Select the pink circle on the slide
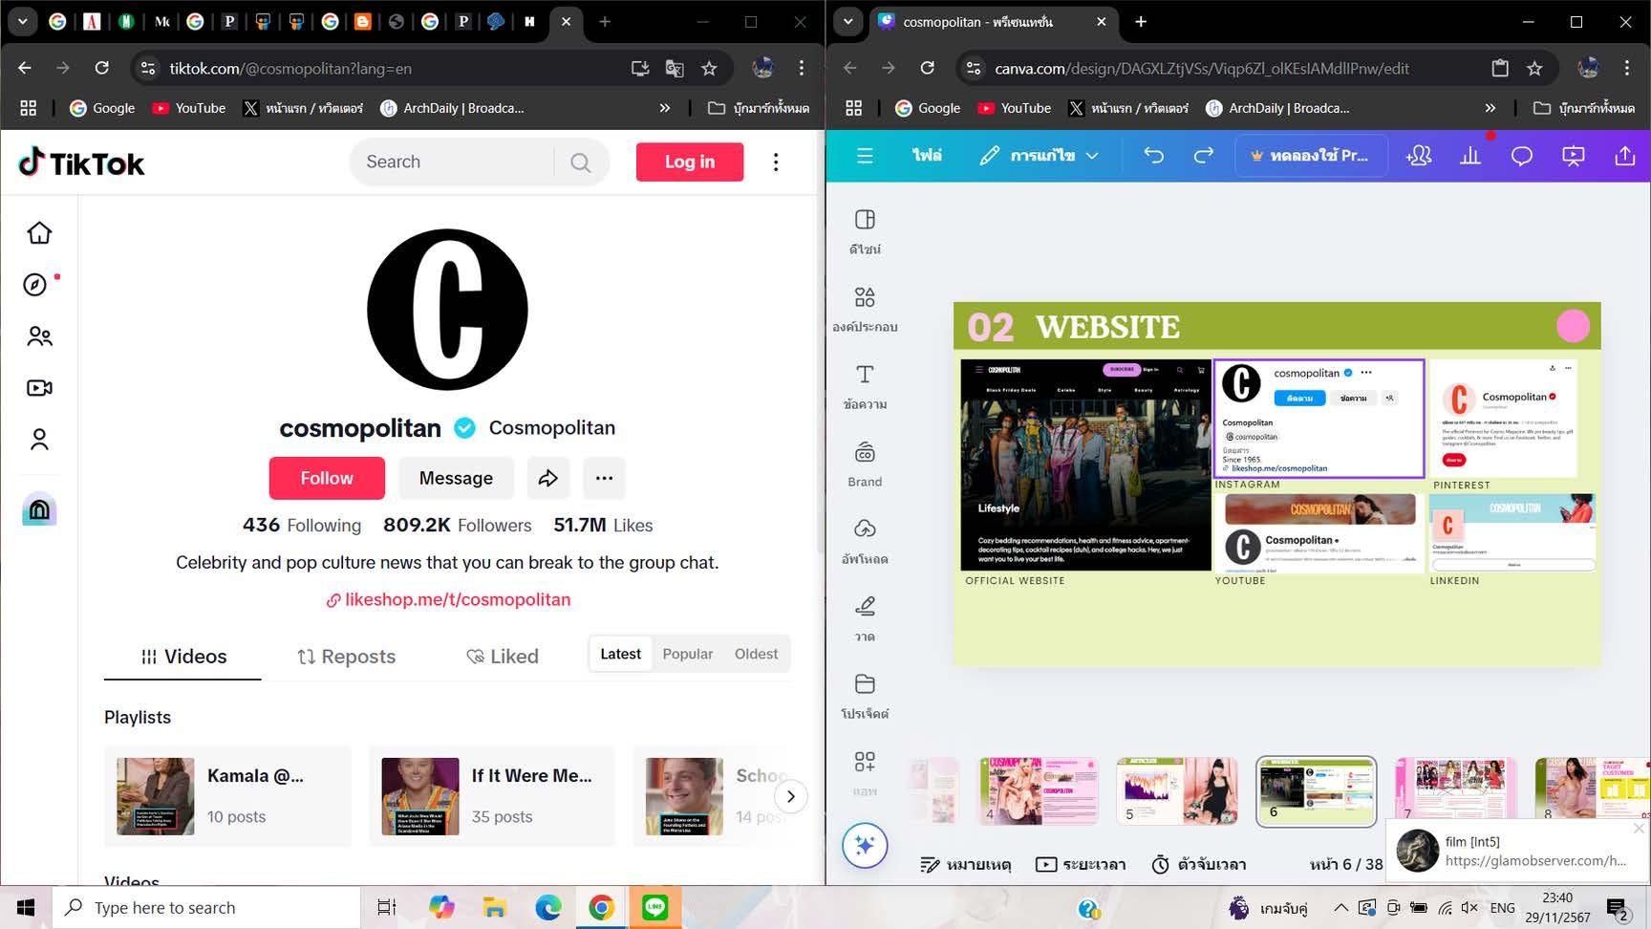 (1573, 326)
